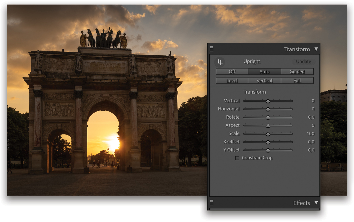354x222 pixels.
Task: Select the Scale slider handle
Action: (x=268, y=134)
